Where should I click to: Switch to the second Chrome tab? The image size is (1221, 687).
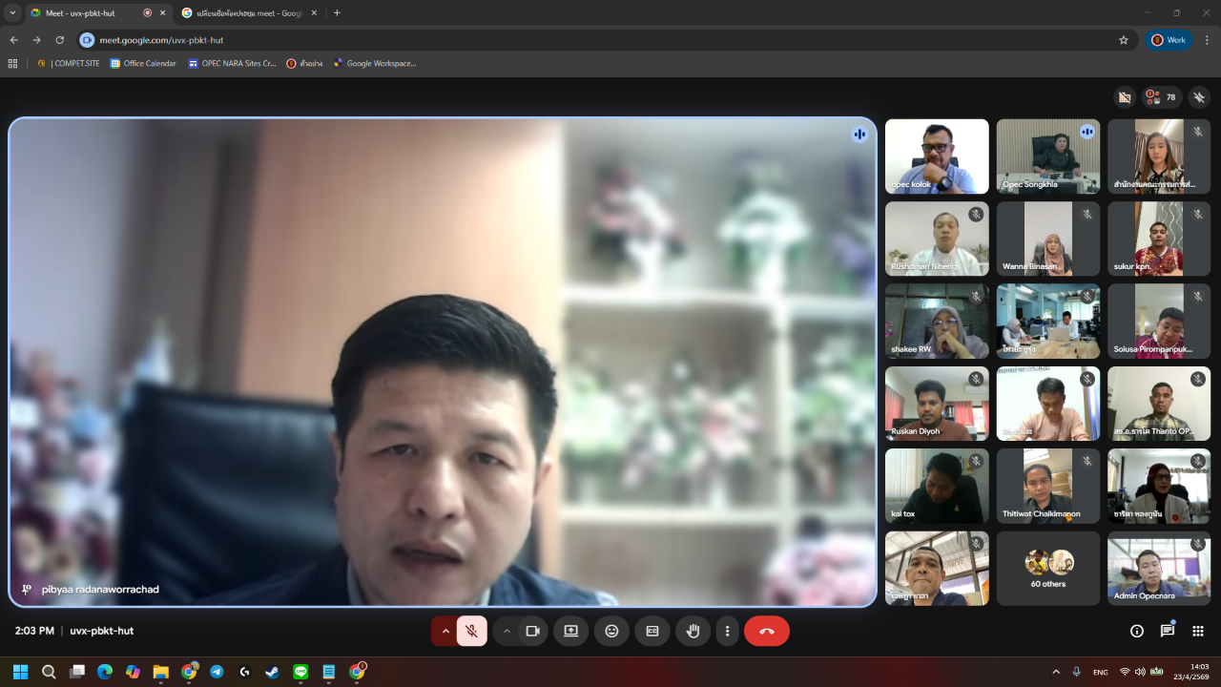pos(249,13)
